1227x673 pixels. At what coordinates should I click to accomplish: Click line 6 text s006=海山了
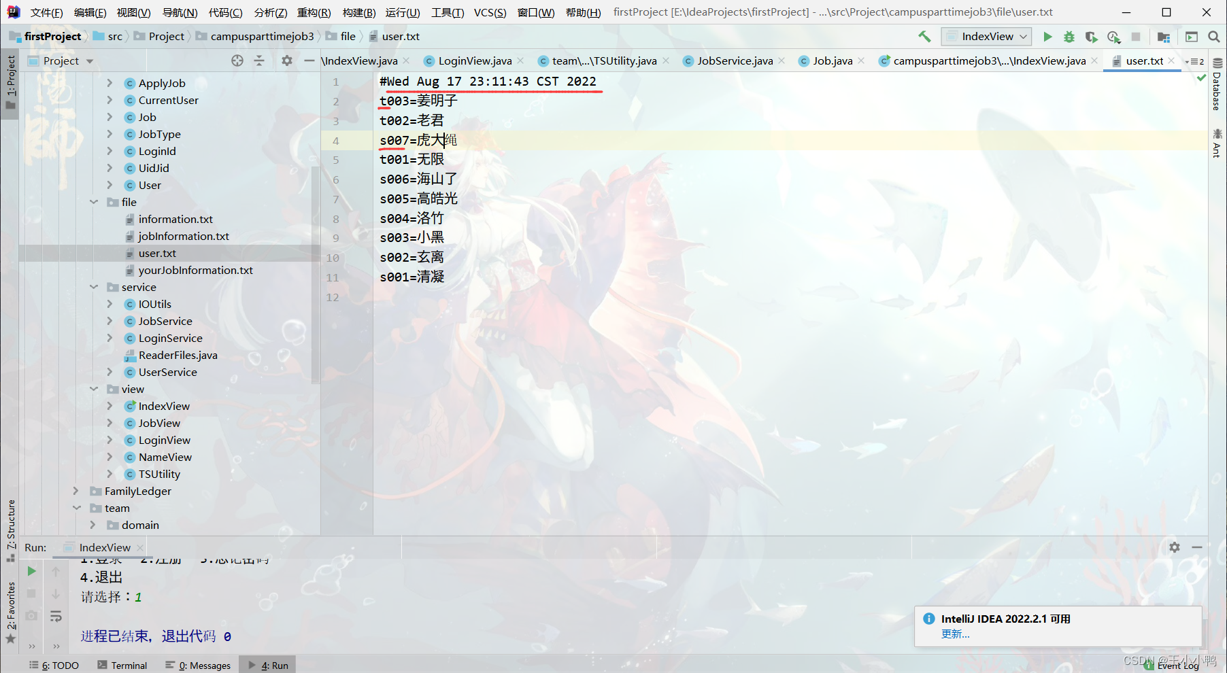coord(418,179)
